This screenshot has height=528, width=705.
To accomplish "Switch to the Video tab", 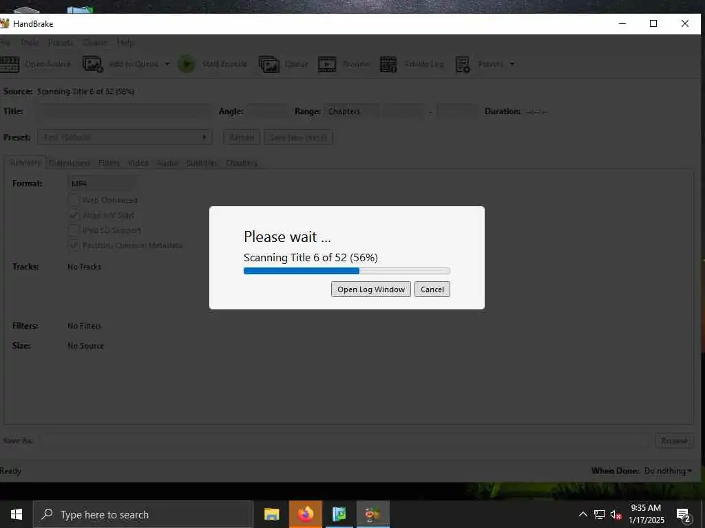I will 138,162.
